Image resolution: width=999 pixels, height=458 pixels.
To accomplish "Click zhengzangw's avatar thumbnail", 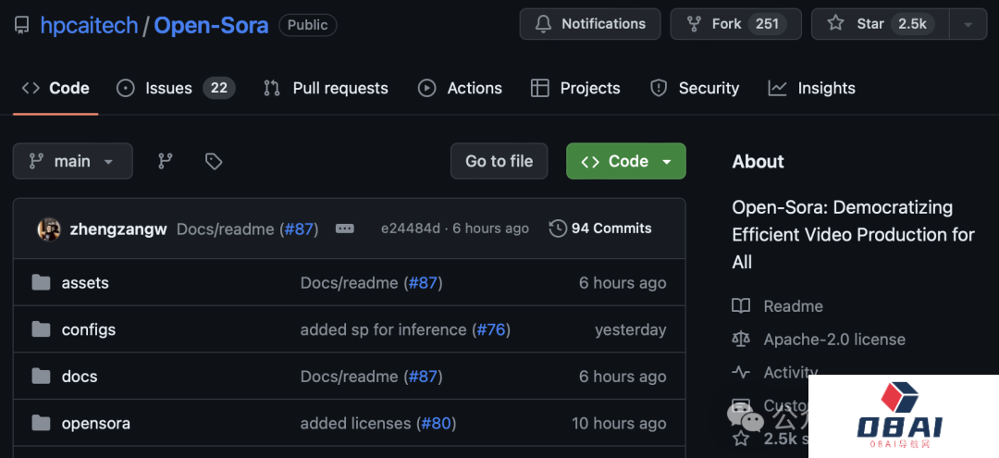I will pos(49,229).
